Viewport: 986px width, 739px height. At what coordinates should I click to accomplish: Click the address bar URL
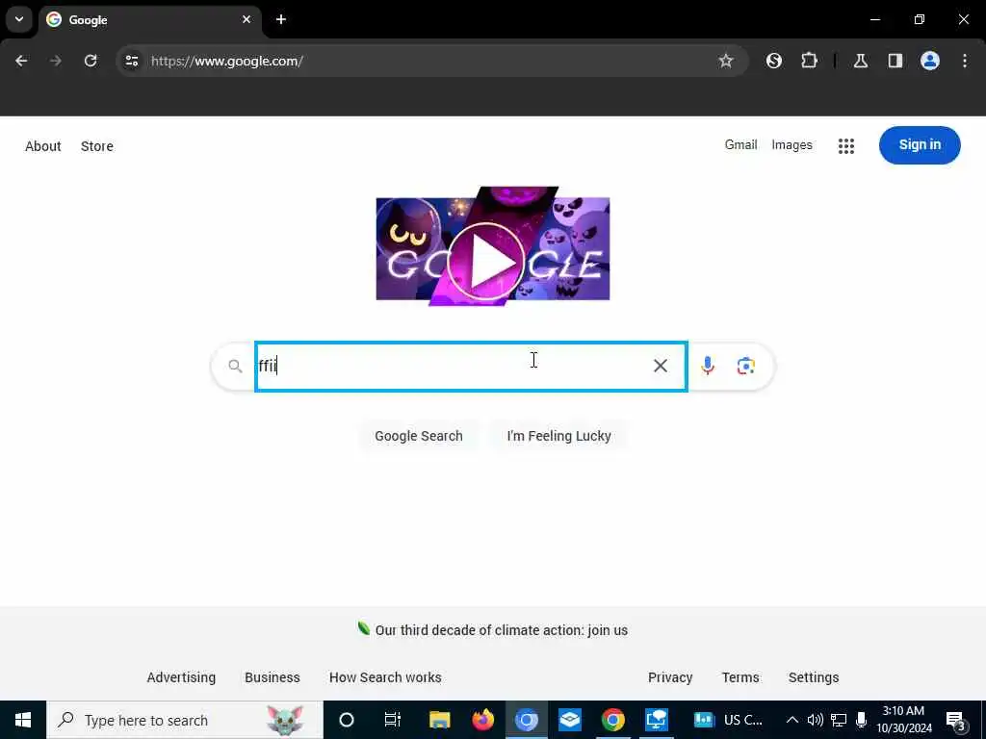pos(227,61)
